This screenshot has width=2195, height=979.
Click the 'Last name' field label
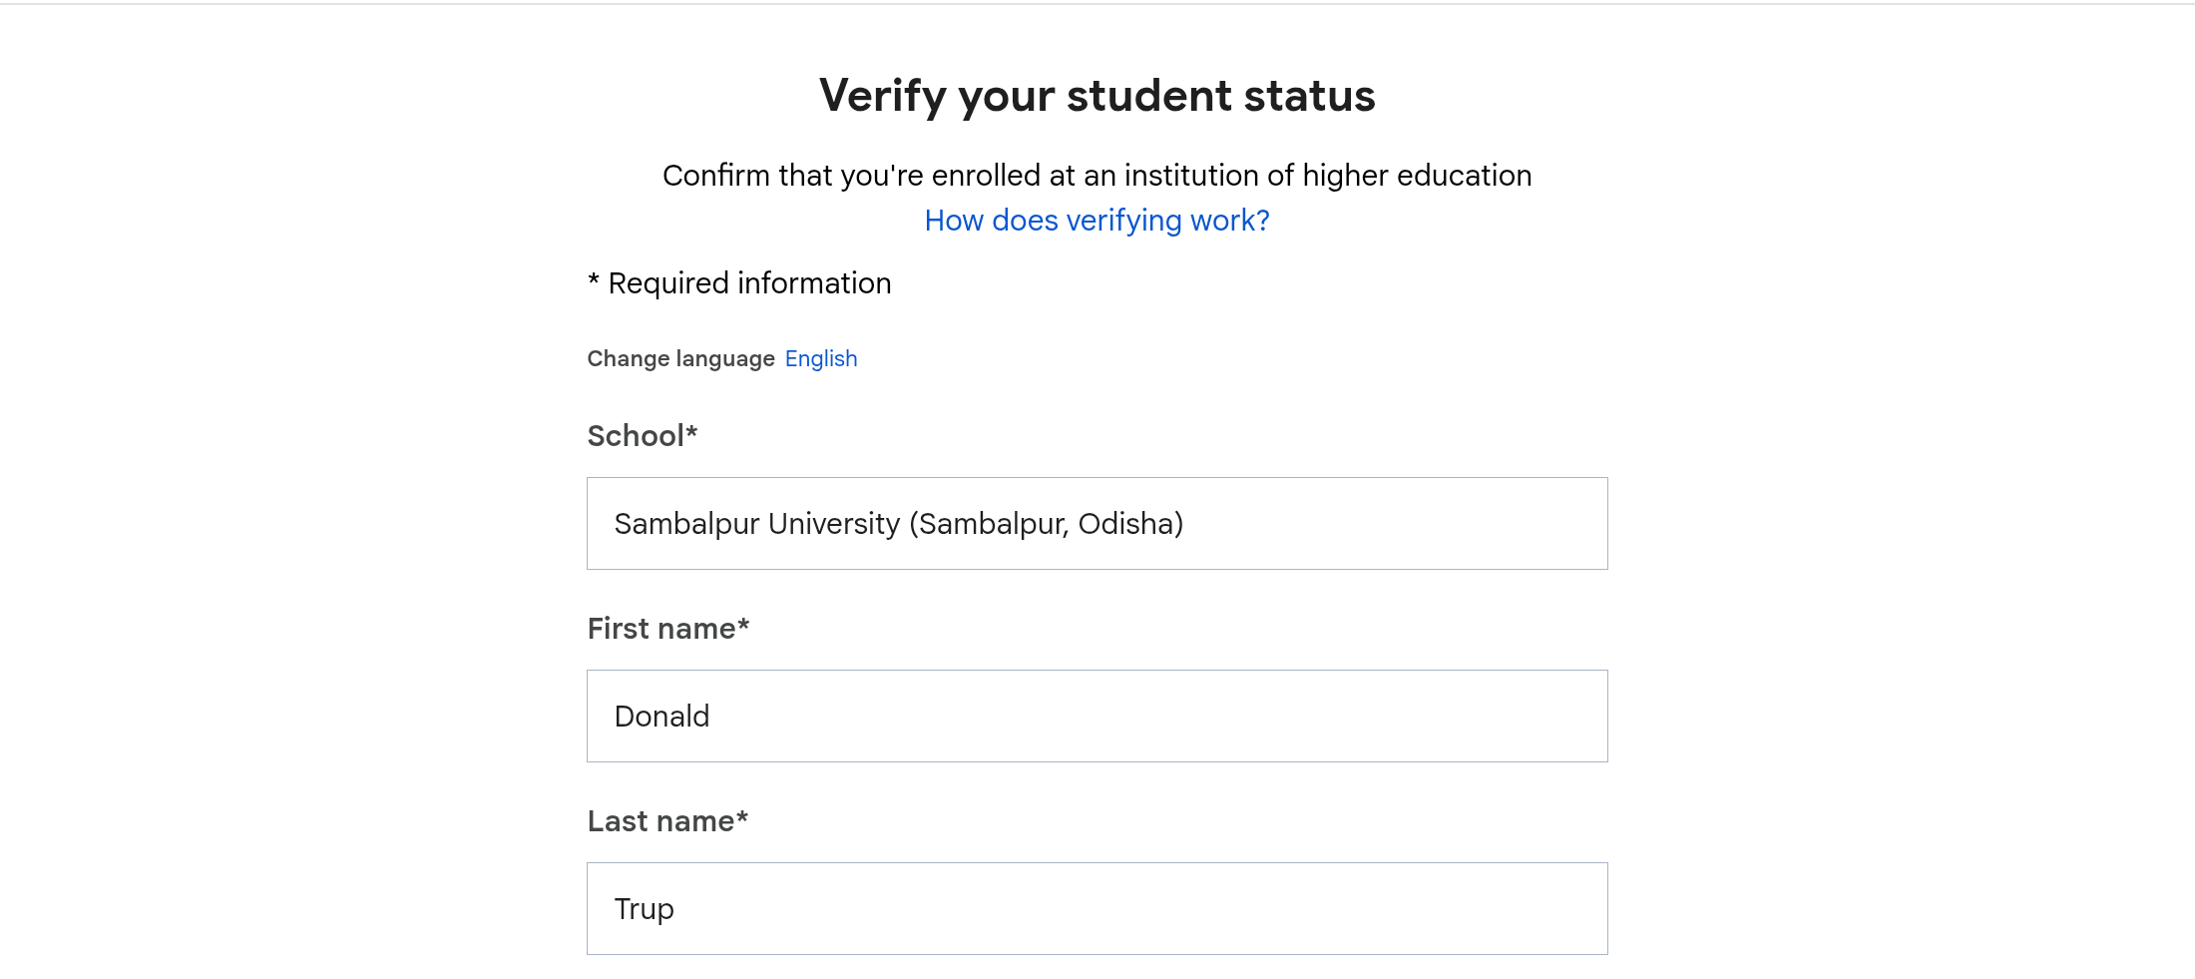click(660, 821)
